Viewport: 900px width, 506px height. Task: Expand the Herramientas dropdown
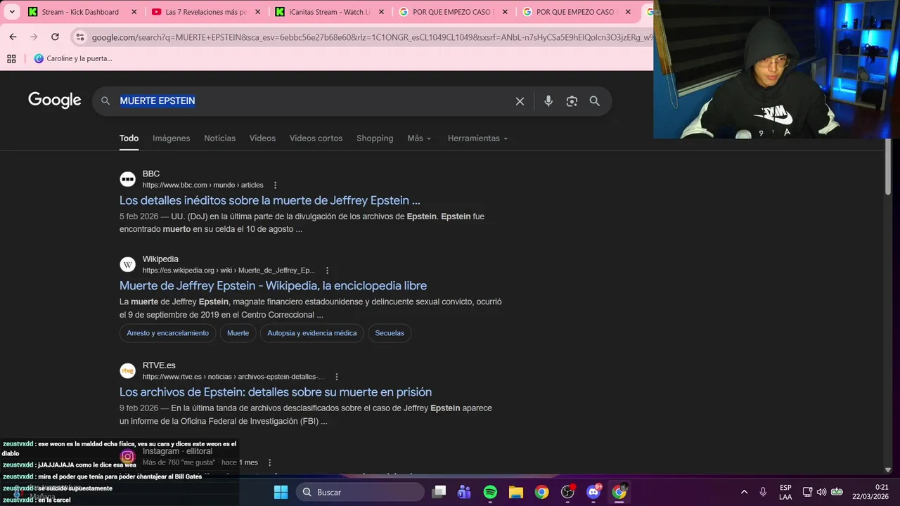click(477, 138)
